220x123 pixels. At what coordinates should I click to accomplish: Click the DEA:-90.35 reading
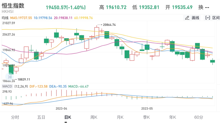[x=58, y=86]
